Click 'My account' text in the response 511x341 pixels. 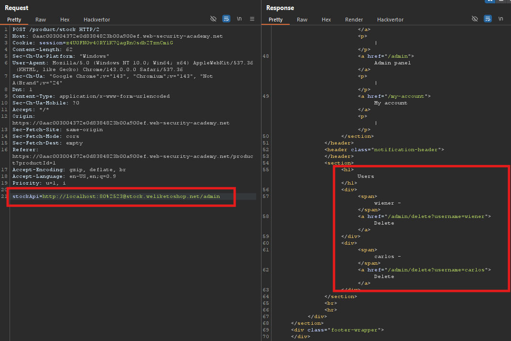pos(391,103)
